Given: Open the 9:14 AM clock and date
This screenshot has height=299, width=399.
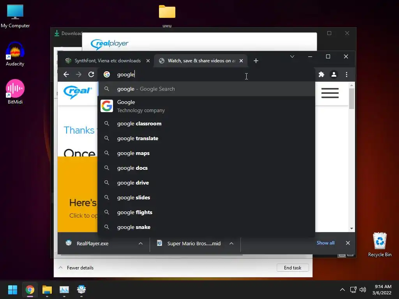Looking at the screenshot, I should 382,290.
